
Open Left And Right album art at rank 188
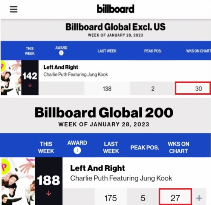(x=18, y=181)
